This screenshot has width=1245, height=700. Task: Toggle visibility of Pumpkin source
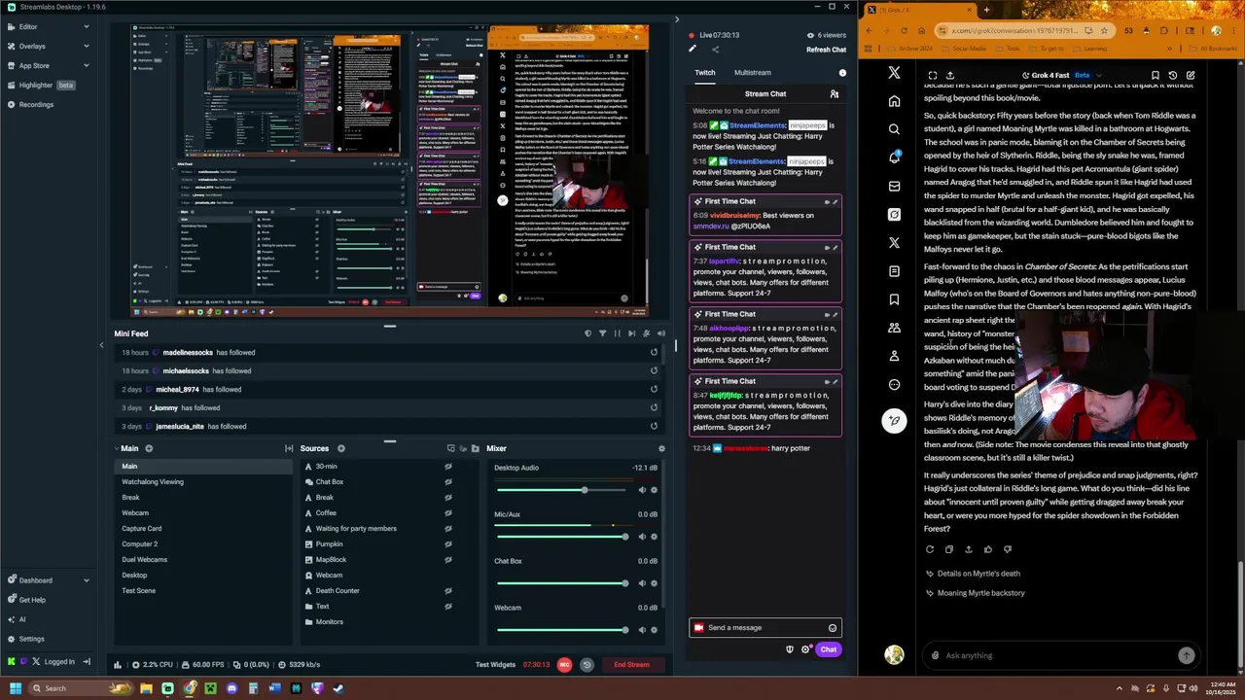448,544
